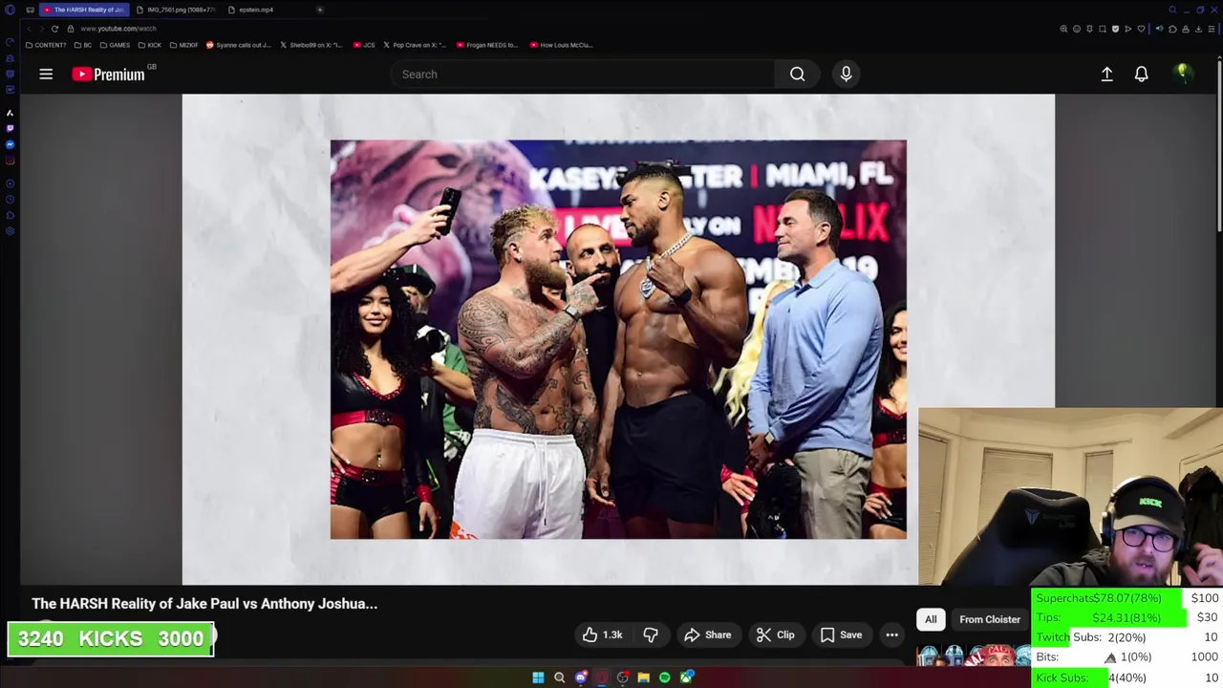The height and width of the screenshot is (688, 1223).
Task: Open OBS Studio from the taskbar
Action: pyautogui.click(x=623, y=677)
